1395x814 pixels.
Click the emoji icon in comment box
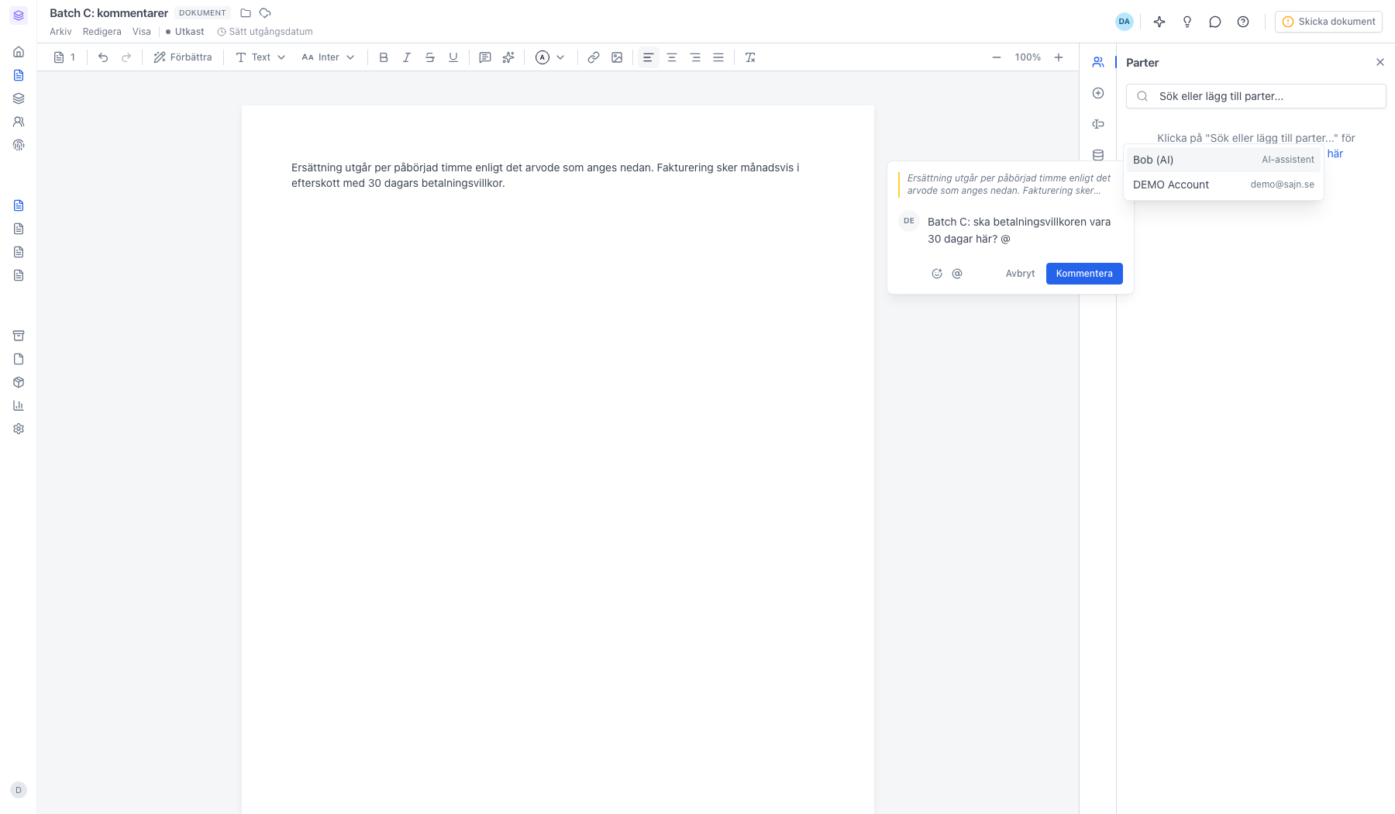pyautogui.click(x=937, y=274)
